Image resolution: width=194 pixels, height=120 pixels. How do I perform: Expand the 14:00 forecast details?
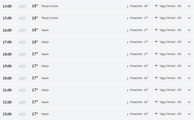(189, 6)
